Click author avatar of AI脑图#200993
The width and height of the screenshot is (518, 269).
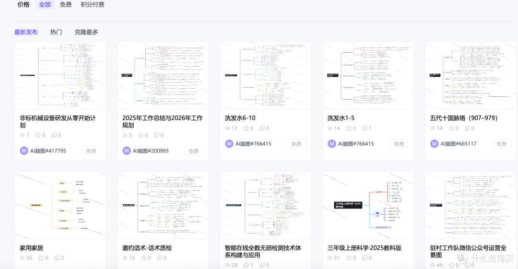coord(127,151)
